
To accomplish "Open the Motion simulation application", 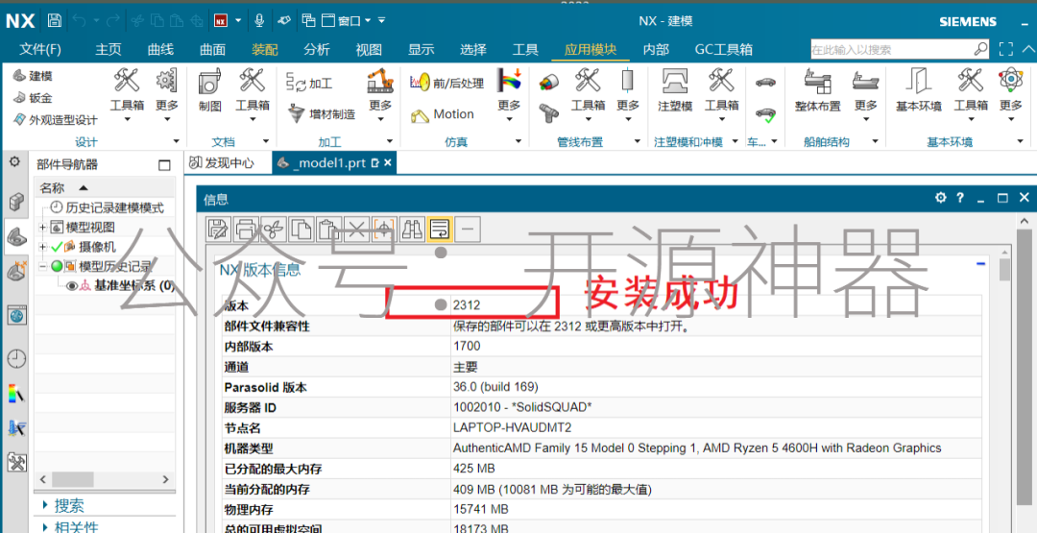I will (443, 115).
